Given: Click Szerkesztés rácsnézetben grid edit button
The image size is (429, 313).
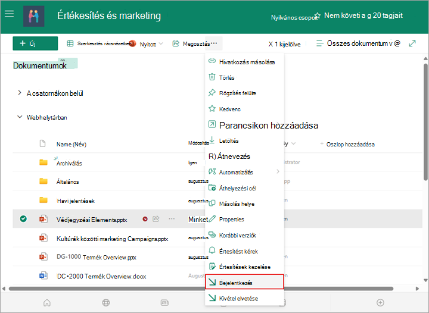Looking at the screenshot, I should [x=100, y=43].
